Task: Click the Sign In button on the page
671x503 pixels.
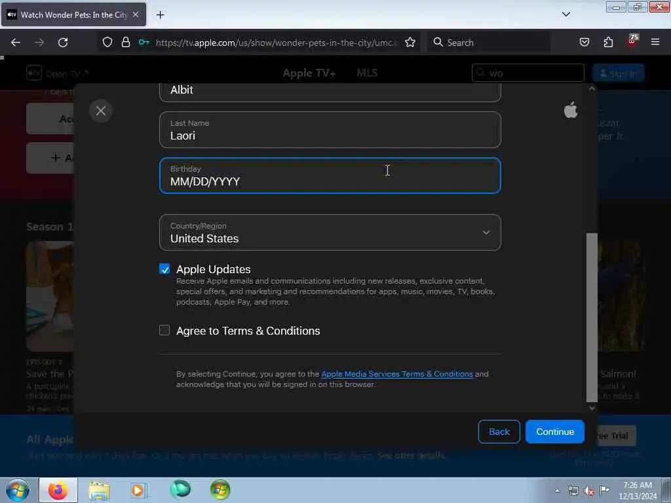Action: point(619,73)
